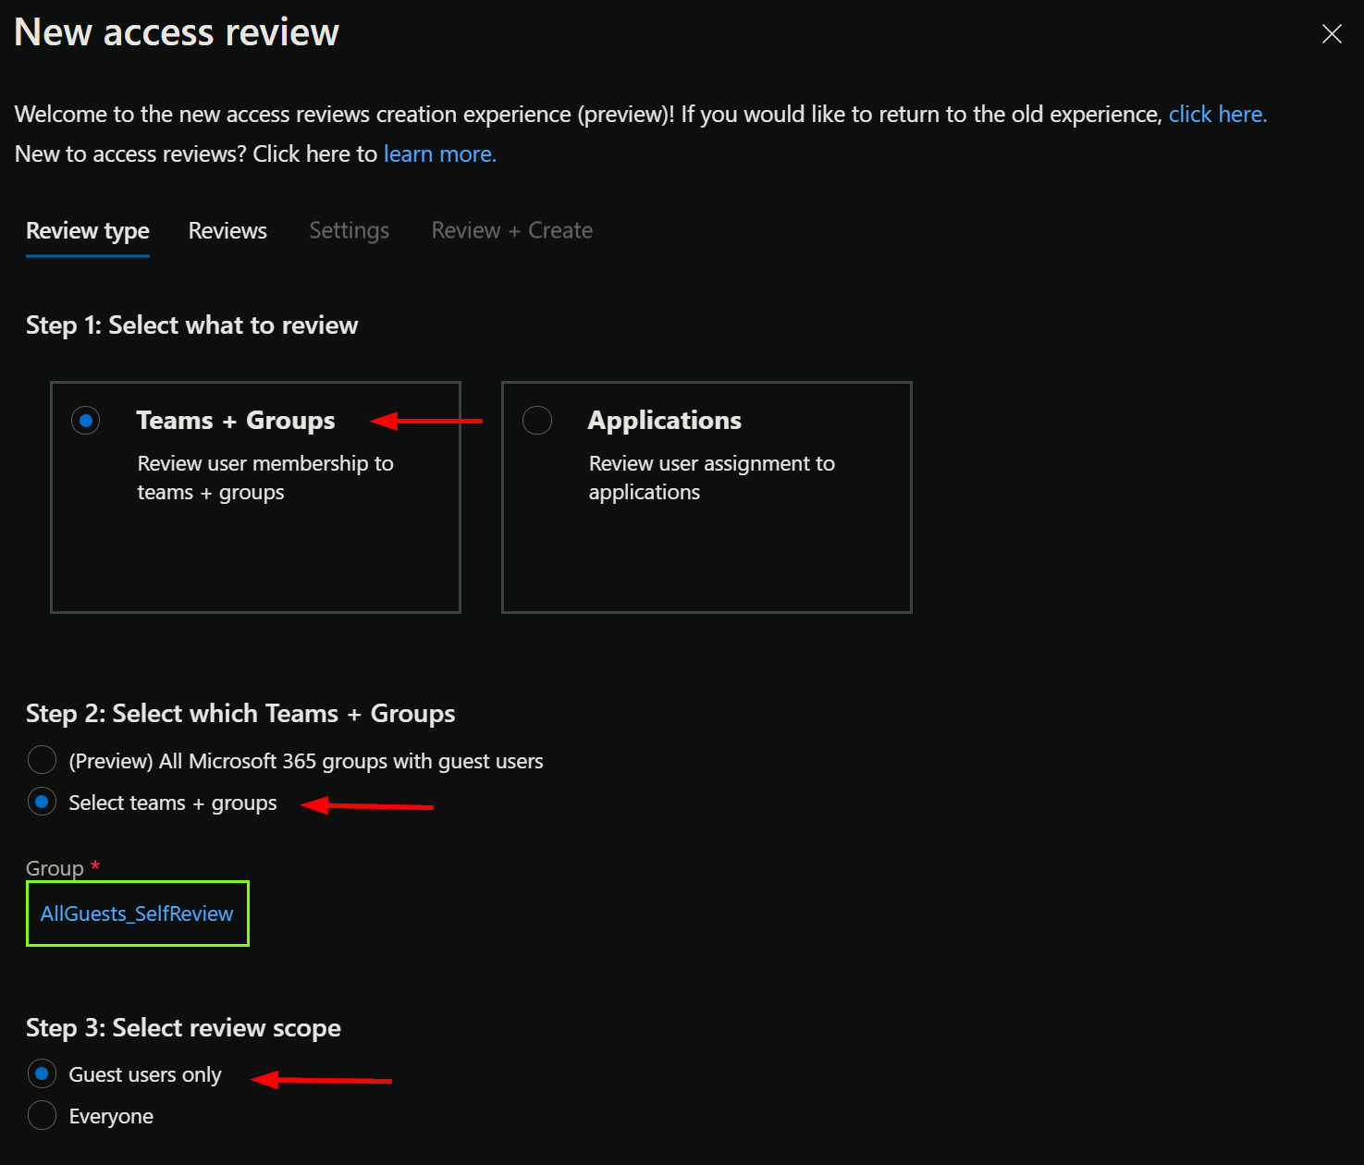Click the Applications card title
The height and width of the screenshot is (1165, 1364).
tap(664, 421)
